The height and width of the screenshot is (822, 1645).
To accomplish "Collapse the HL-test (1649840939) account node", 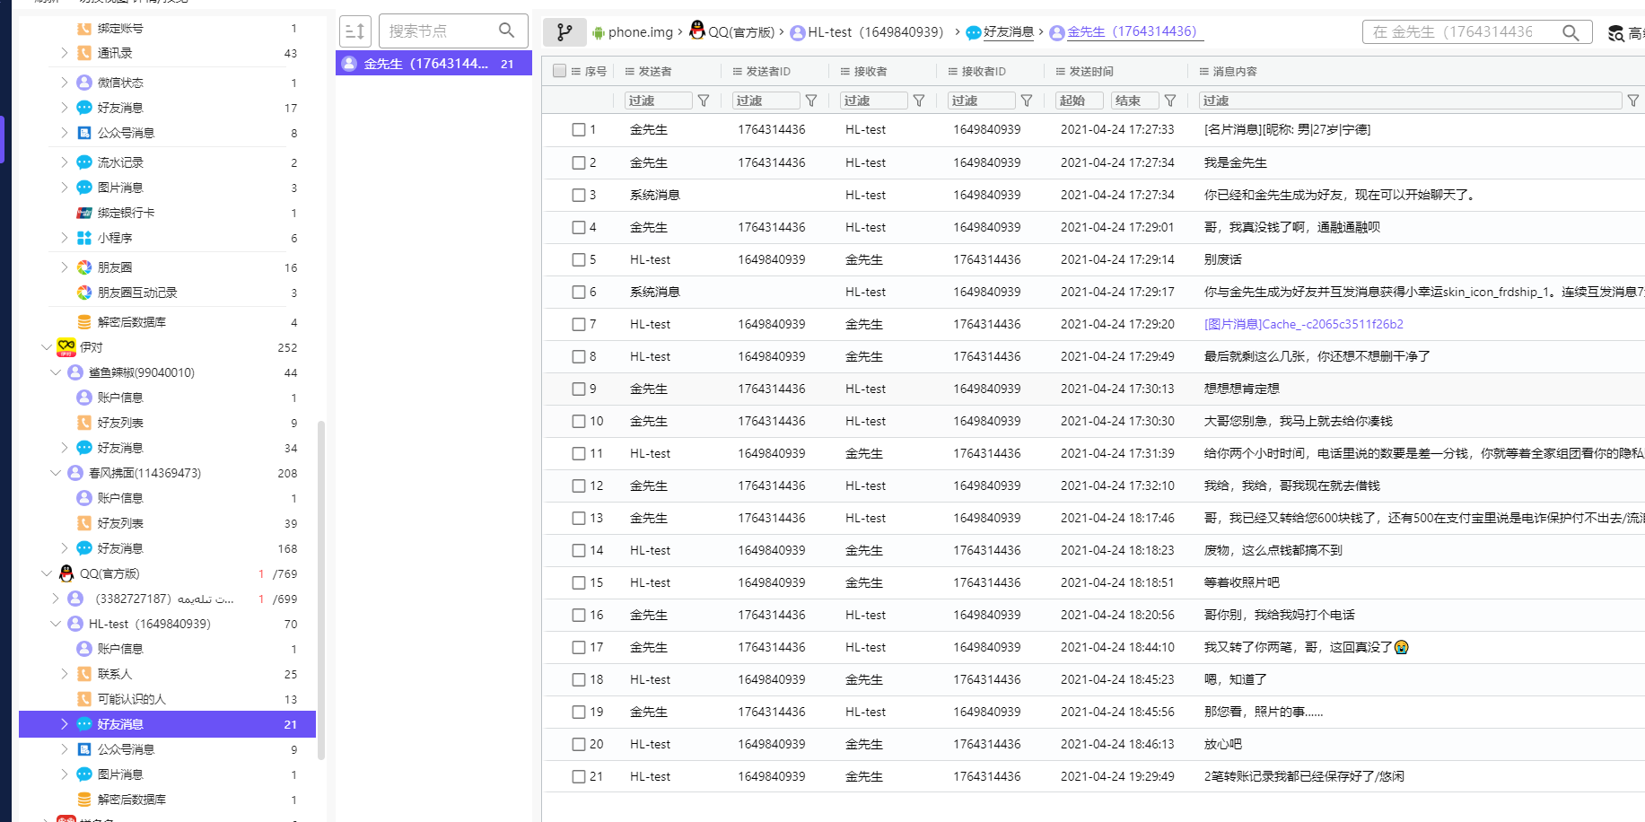I will point(56,624).
